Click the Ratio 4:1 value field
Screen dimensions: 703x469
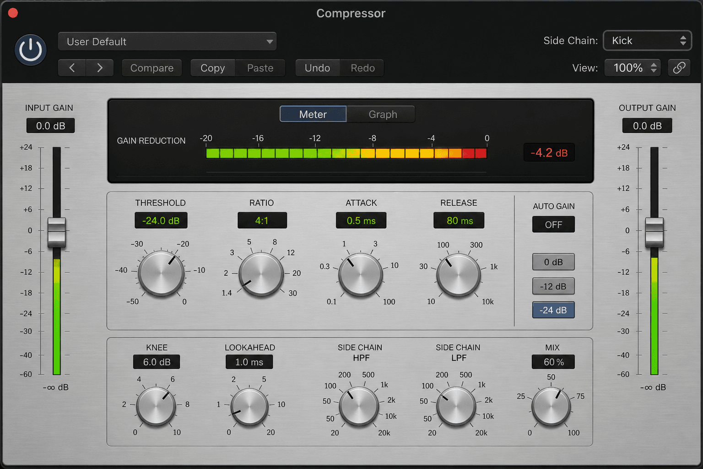262,220
